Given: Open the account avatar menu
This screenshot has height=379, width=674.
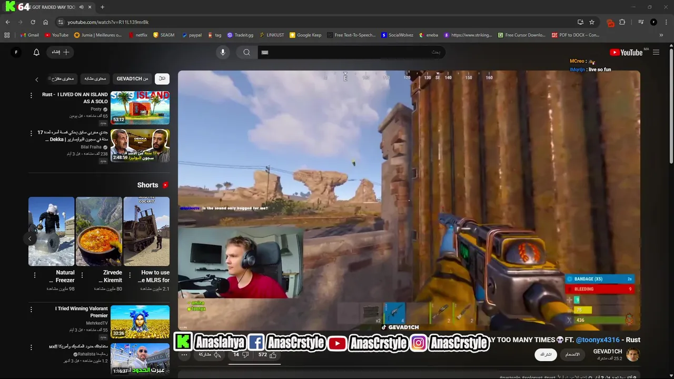Looking at the screenshot, I should pyautogui.click(x=16, y=52).
